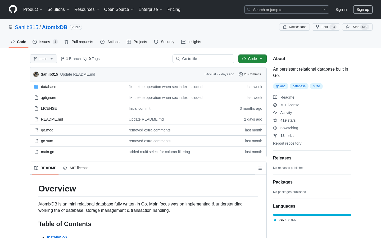Switch to the Insights tab
This screenshot has height=238, width=381.
coord(191,42)
